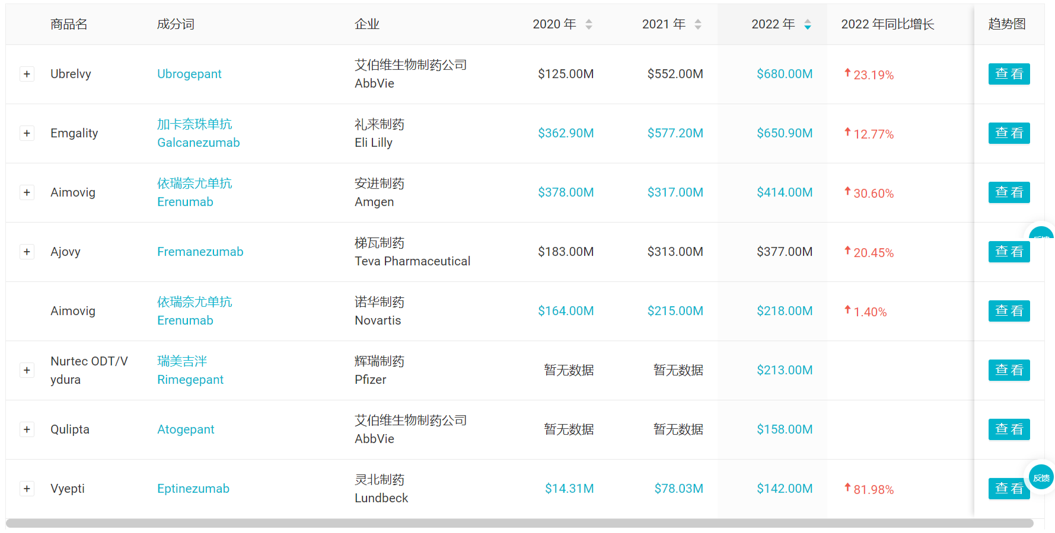Viewport: 1055px width, 533px height.
Task: Open the Ubrogepant ingredient link
Action: (x=189, y=74)
